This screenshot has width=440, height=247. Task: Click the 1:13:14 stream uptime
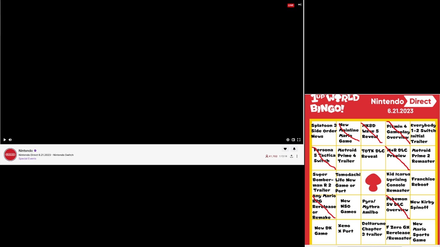(283, 156)
